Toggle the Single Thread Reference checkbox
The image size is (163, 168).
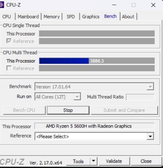coord(9,41)
